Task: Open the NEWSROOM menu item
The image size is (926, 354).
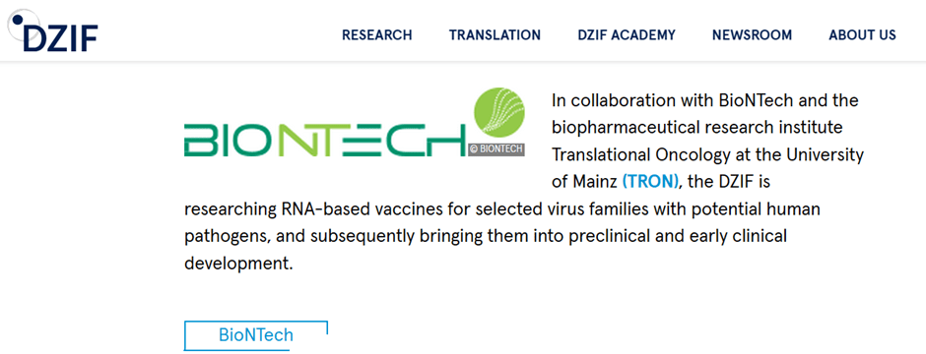Action: [x=752, y=35]
